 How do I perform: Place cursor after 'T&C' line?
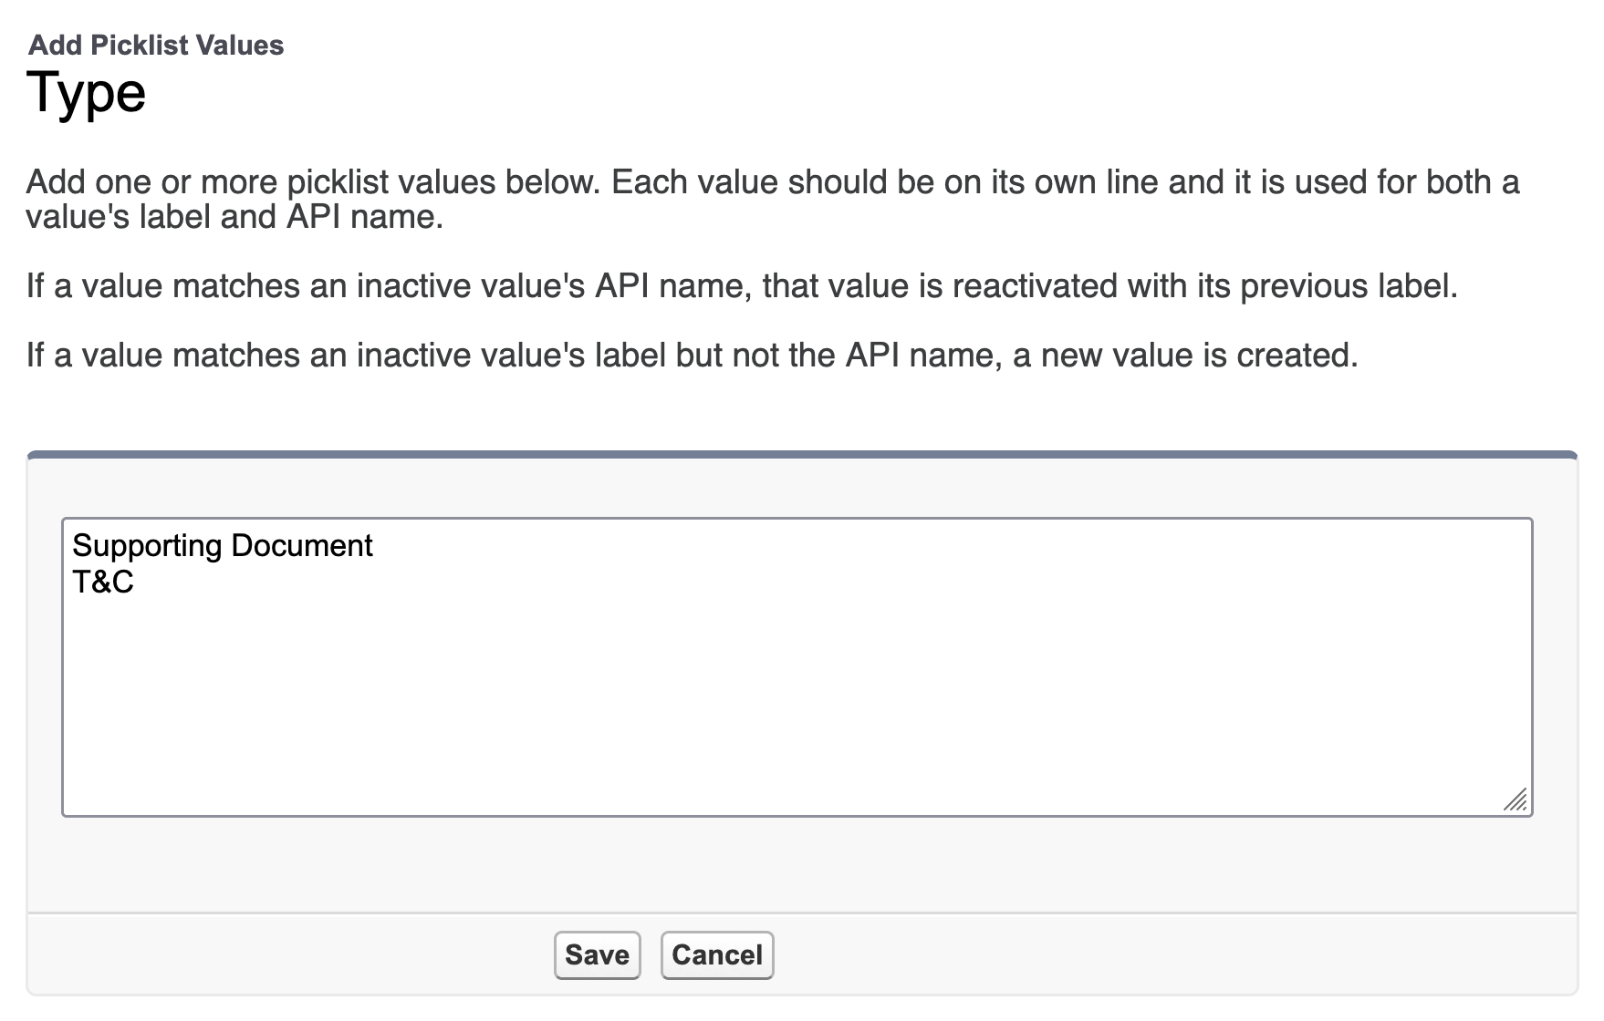click(135, 582)
